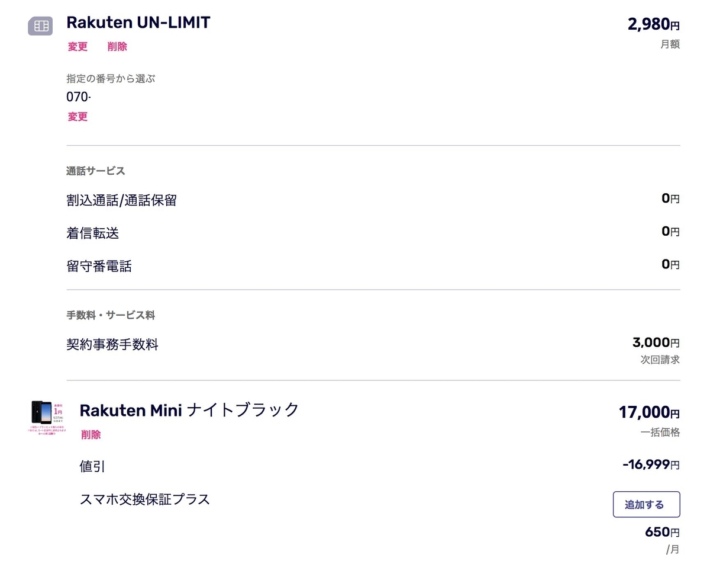Click the 手数料・サービス料 section header
This screenshot has height=567, width=710.
tap(111, 315)
